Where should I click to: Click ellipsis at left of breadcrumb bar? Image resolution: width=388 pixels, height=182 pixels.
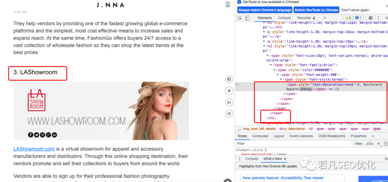pos(239,129)
